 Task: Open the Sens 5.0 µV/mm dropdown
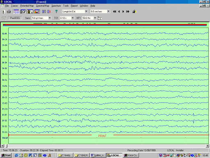click(50, 18)
